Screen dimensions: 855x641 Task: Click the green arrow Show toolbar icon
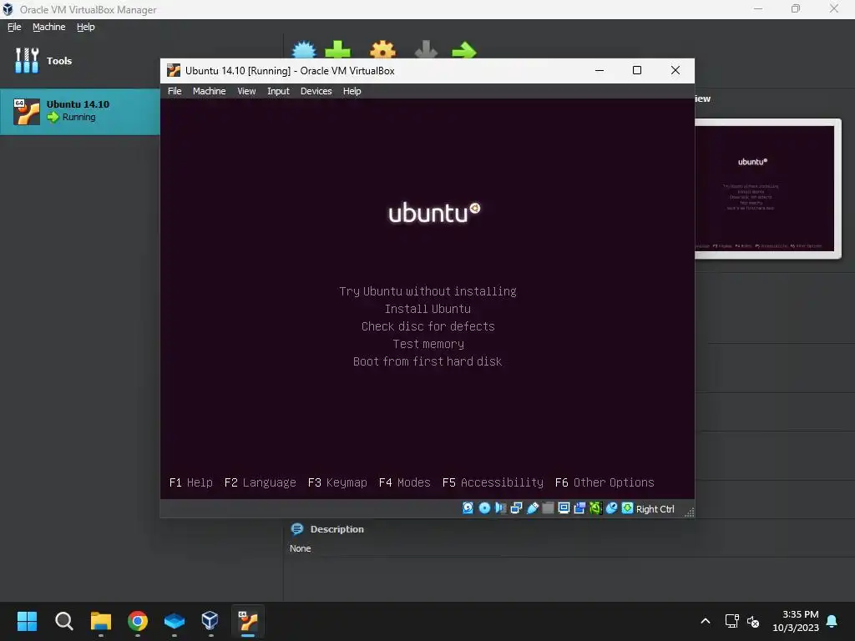464,50
